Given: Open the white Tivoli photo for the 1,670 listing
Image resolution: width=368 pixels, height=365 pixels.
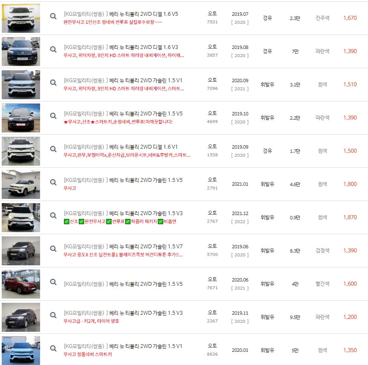Looking at the screenshot, I should click(x=21, y=18).
